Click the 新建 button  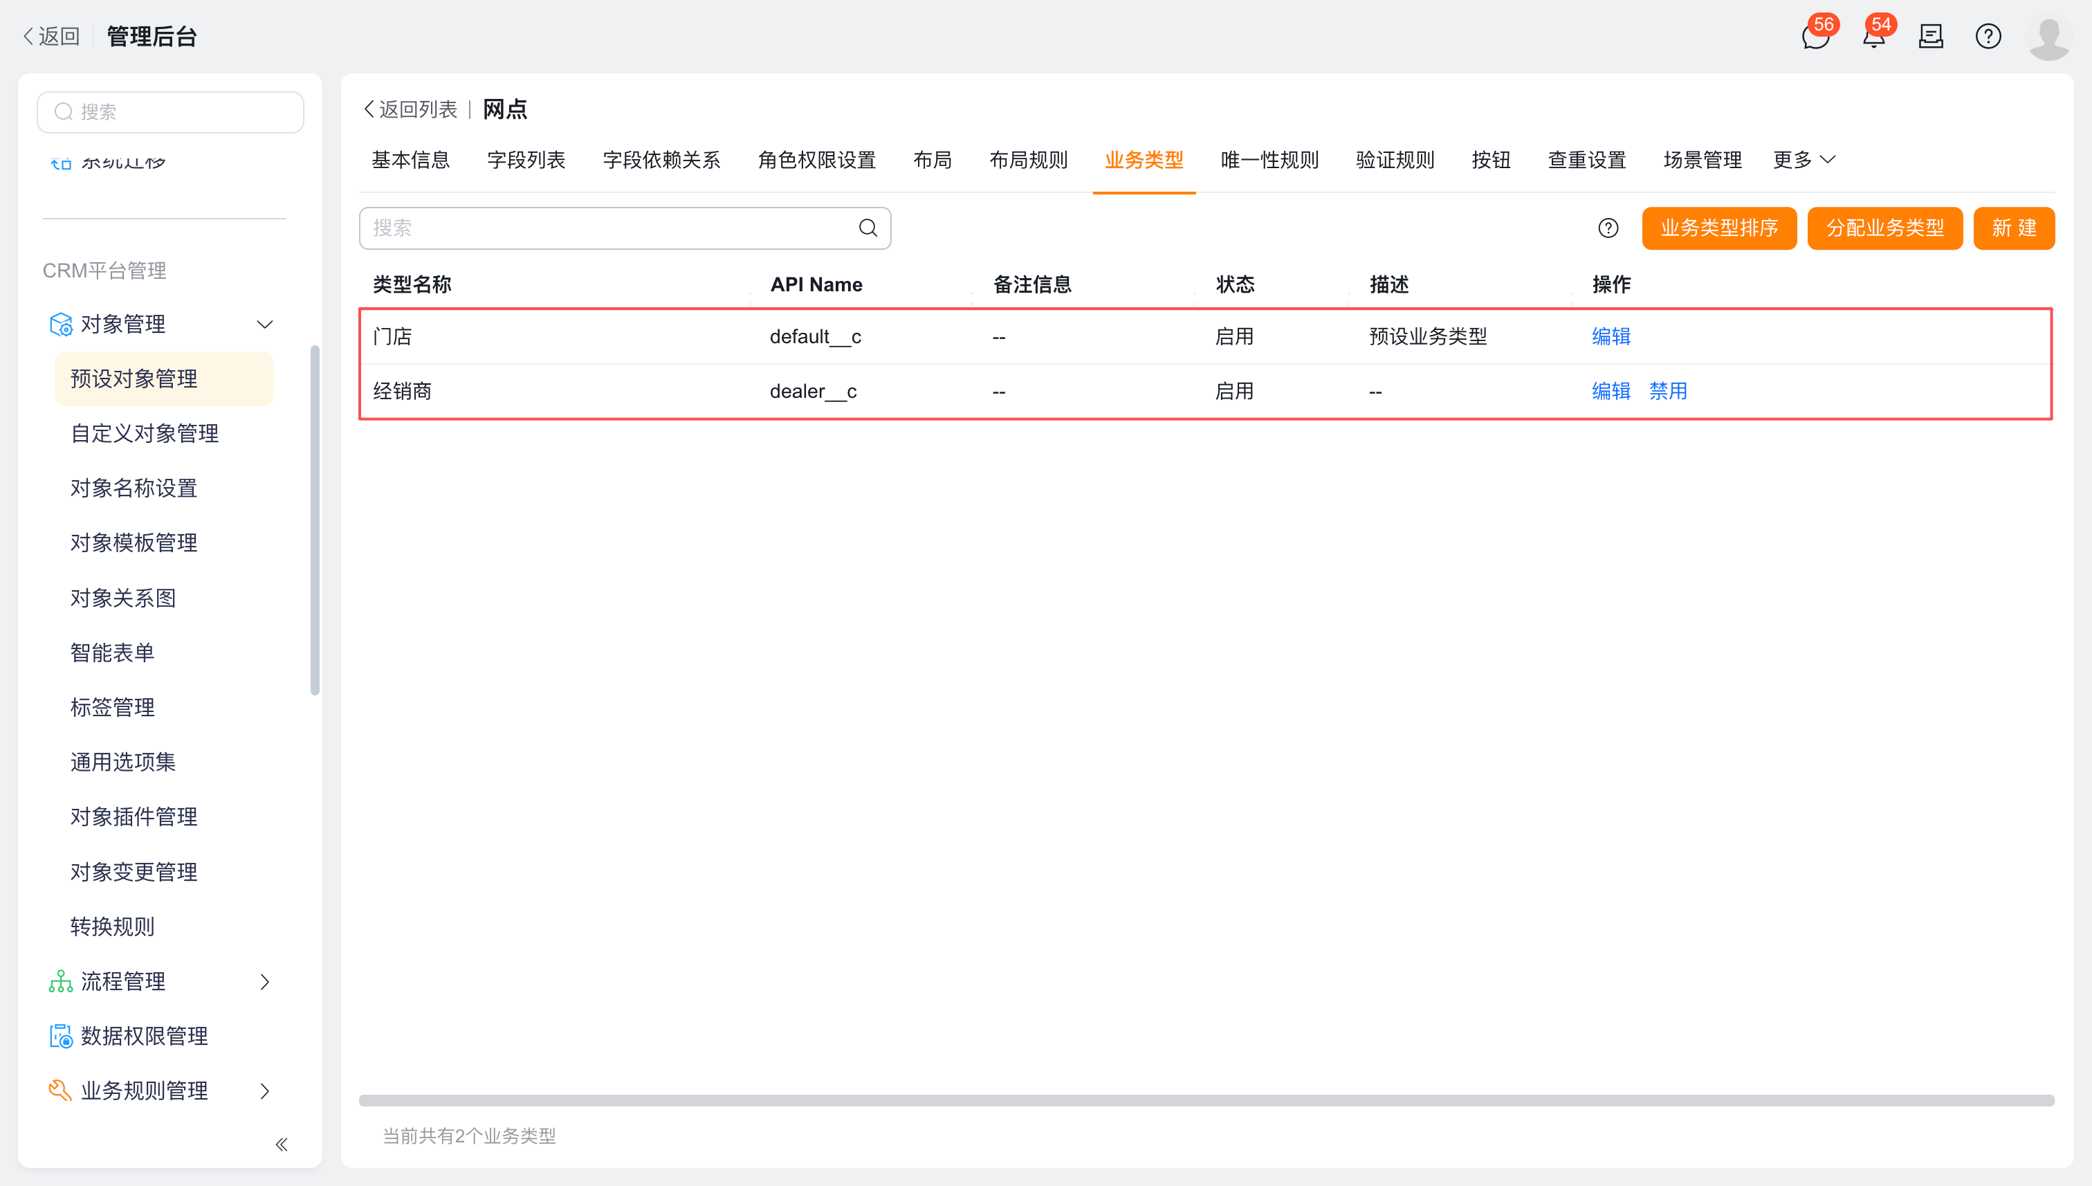point(2014,228)
